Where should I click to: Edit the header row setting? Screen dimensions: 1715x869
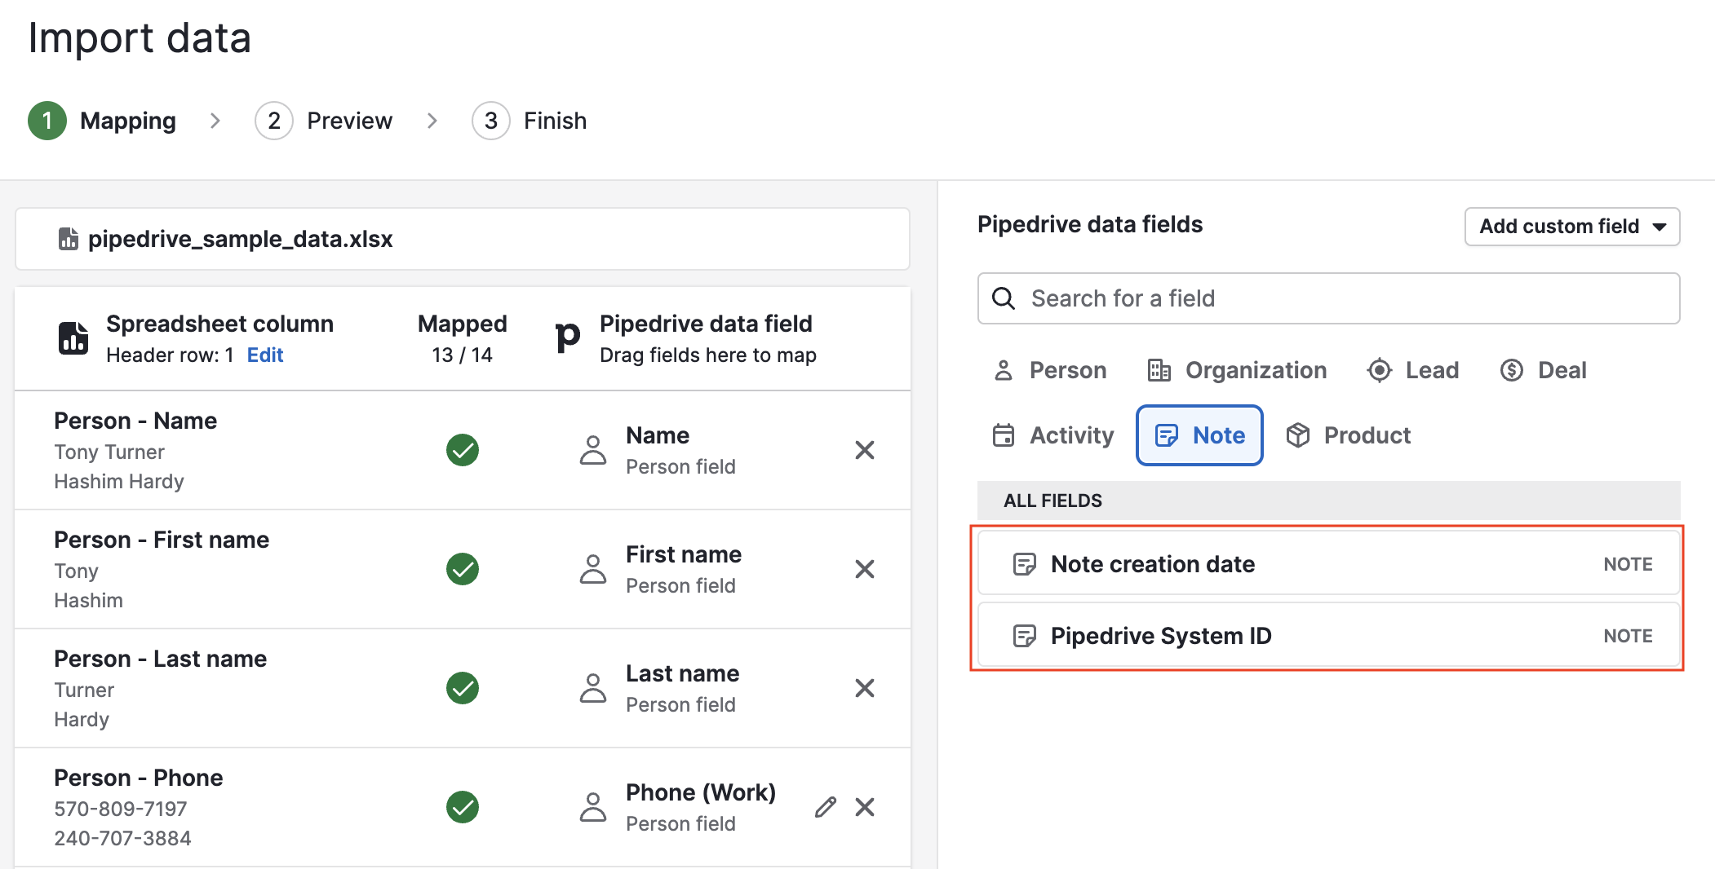tap(265, 355)
